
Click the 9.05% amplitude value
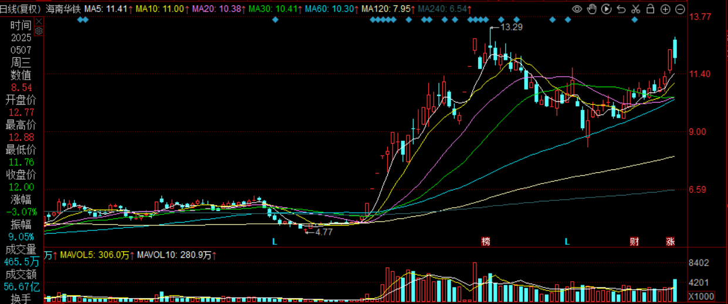[21, 237]
